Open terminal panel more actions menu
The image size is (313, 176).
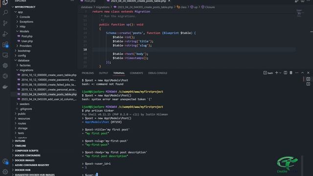(297, 73)
